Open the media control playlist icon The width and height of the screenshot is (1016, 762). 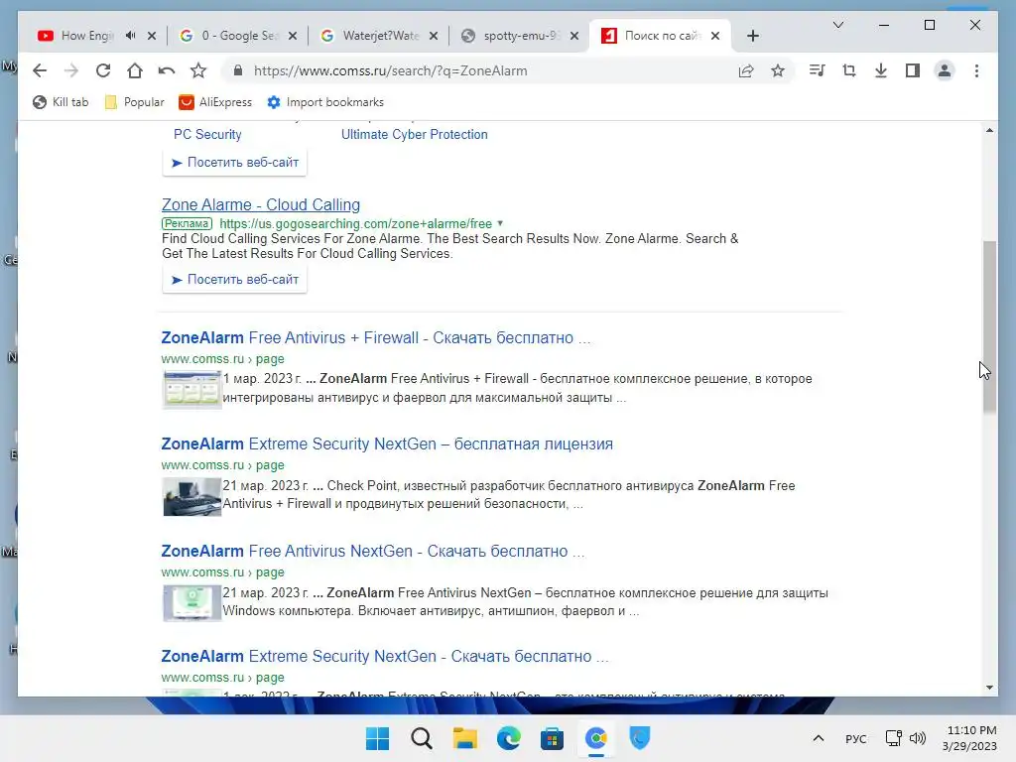[x=818, y=70]
